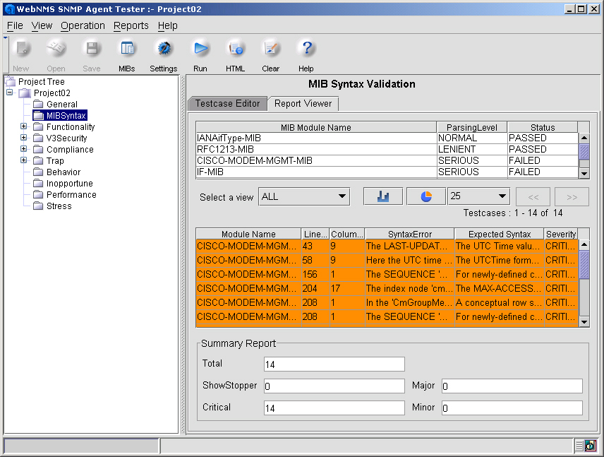
Task: Expand the V3Security tree node
Action: tap(24, 138)
